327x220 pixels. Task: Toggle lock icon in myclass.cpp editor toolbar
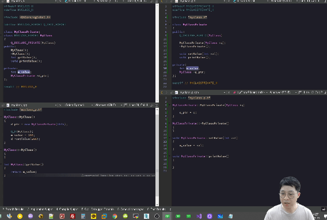(3, 105)
